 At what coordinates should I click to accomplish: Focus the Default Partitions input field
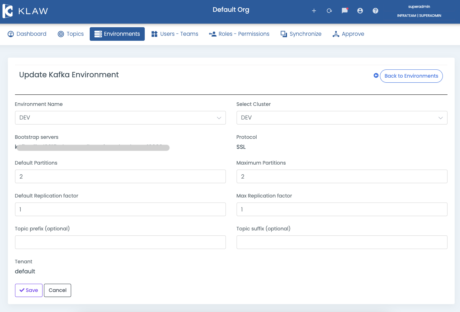pos(120,176)
